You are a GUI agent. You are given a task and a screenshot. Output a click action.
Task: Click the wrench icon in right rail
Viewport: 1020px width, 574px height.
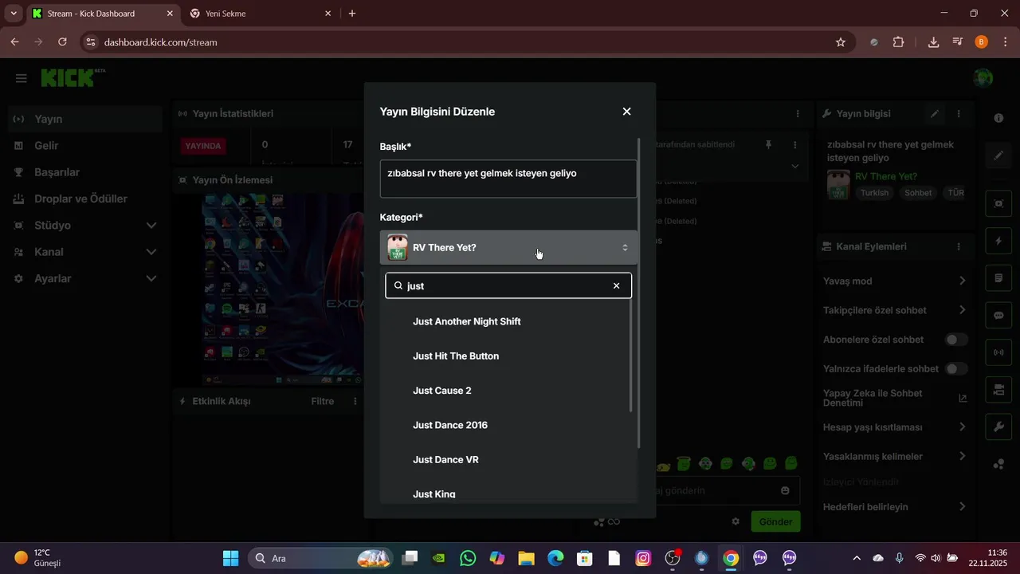pyautogui.click(x=998, y=427)
